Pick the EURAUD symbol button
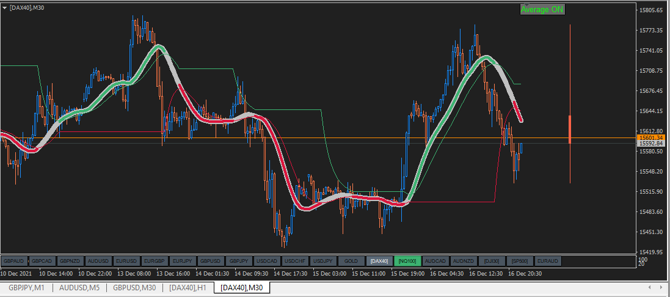 click(548, 261)
